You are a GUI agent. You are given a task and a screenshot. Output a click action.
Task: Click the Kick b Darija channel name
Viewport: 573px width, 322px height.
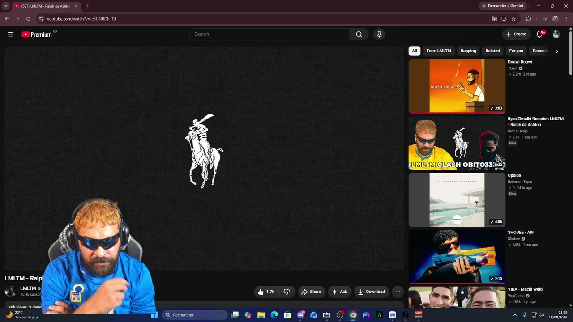point(517,131)
